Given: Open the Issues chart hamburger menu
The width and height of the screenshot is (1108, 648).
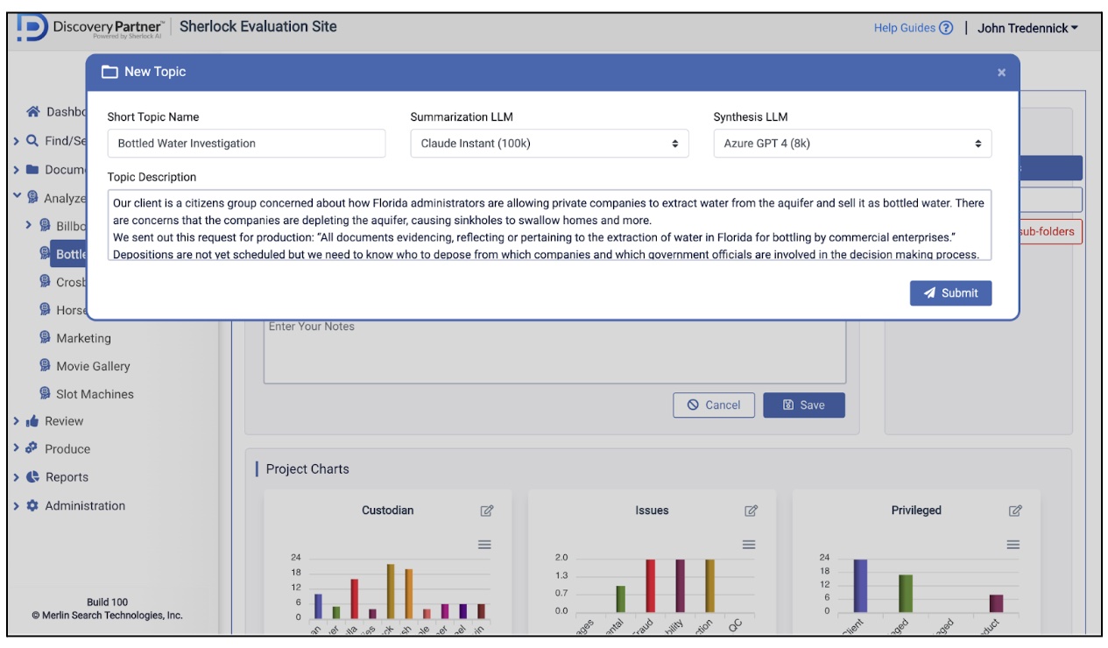Looking at the screenshot, I should [x=749, y=545].
